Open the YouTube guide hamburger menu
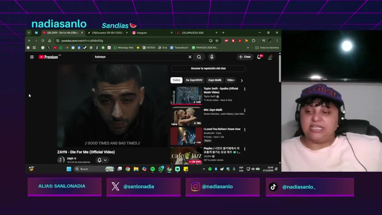The height and width of the screenshot is (215, 382). 32,57
